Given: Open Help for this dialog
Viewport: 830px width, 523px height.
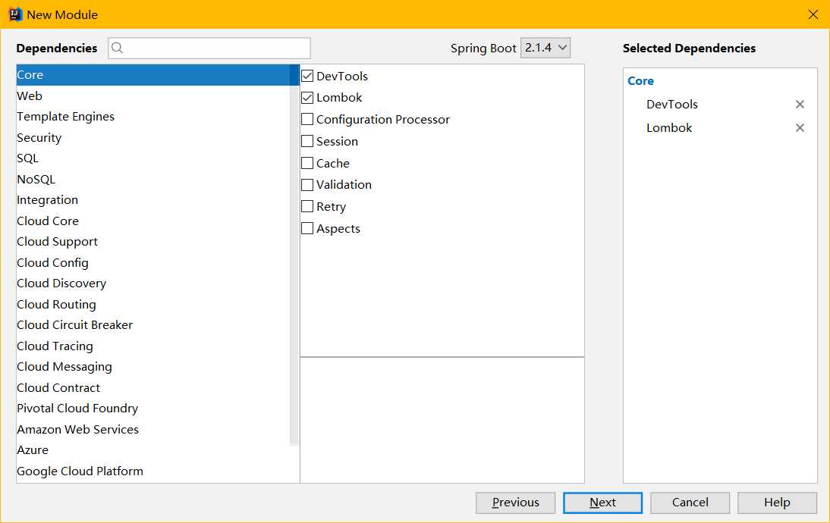Looking at the screenshot, I should pyautogui.click(x=777, y=503).
